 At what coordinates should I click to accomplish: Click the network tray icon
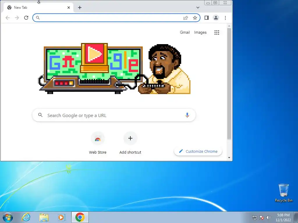pyautogui.click(x=254, y=217)
